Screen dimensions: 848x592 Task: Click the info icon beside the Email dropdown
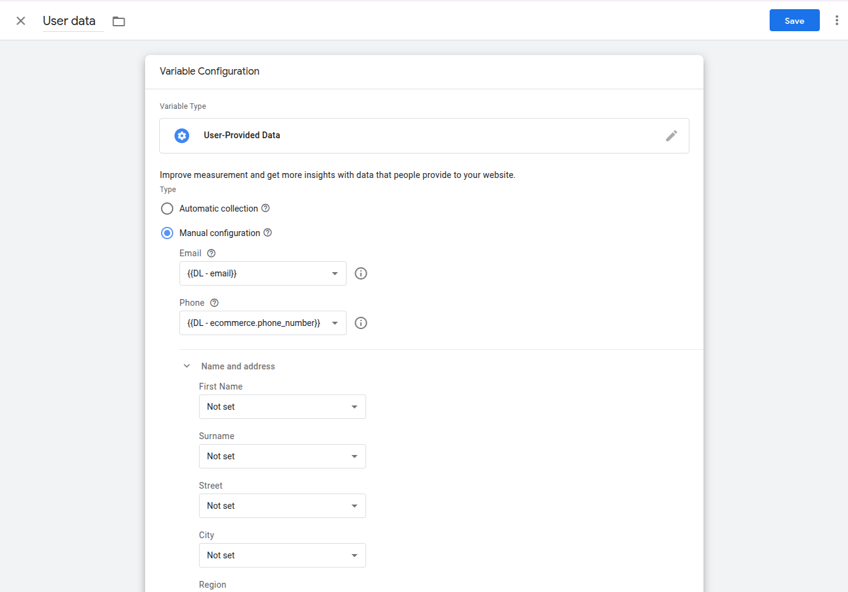click(361, 273)
